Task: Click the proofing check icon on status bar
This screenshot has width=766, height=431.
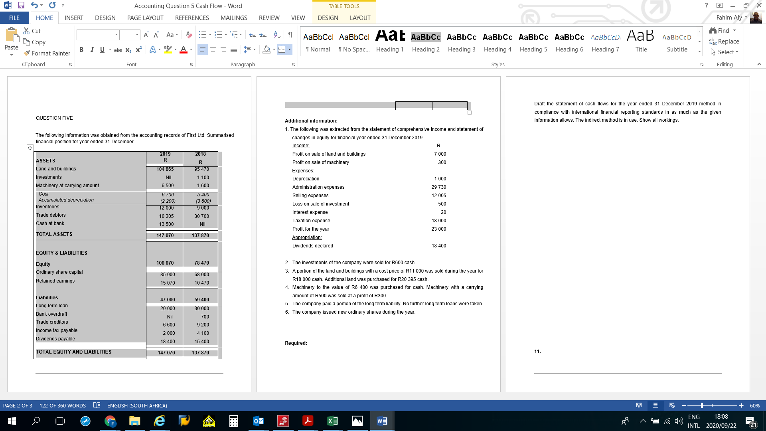Action: 97,405
